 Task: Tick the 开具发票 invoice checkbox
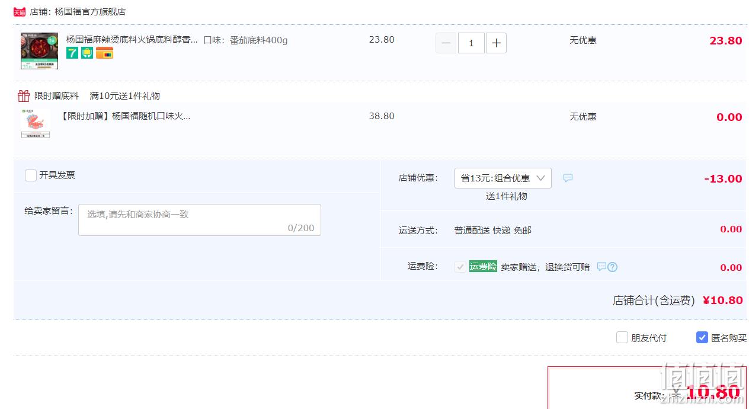[31, 175]
